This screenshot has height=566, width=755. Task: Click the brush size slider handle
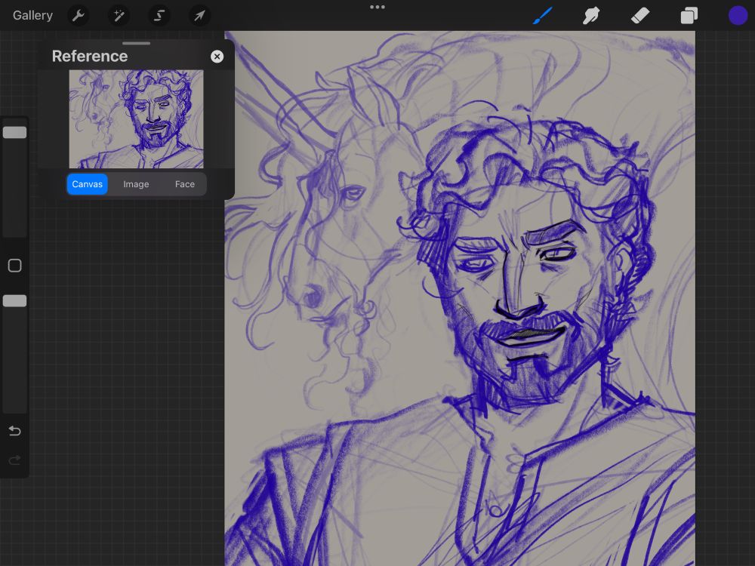pos(14,133)
